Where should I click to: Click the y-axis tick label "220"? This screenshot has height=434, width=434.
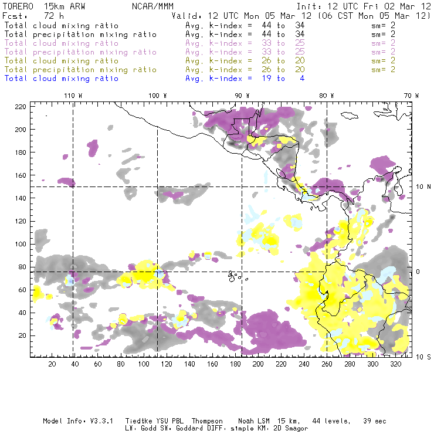click(x=21, y=107)
